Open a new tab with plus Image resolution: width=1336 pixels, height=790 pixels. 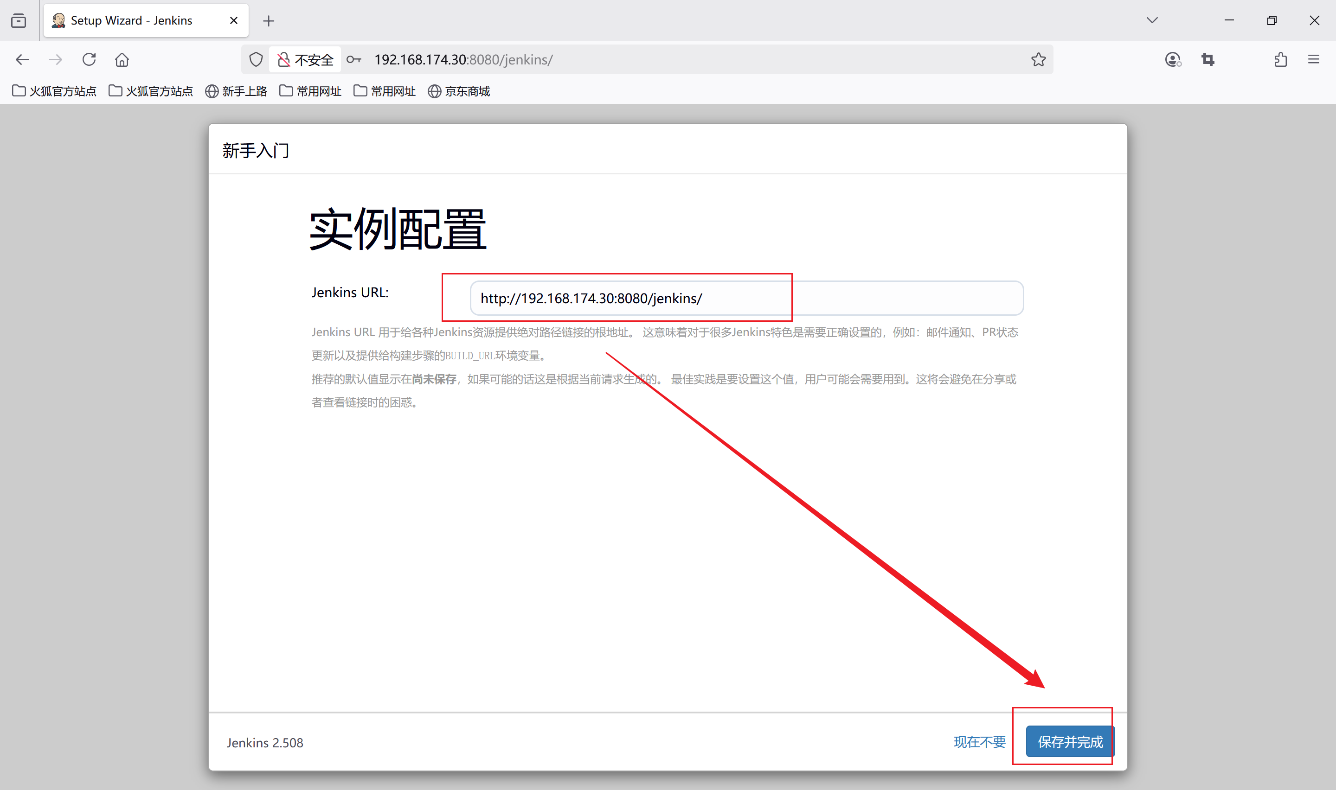coord(269,21)
